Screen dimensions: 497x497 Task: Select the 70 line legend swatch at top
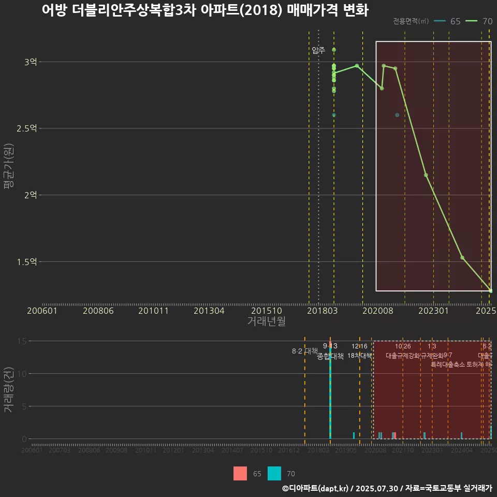[471, 21]
